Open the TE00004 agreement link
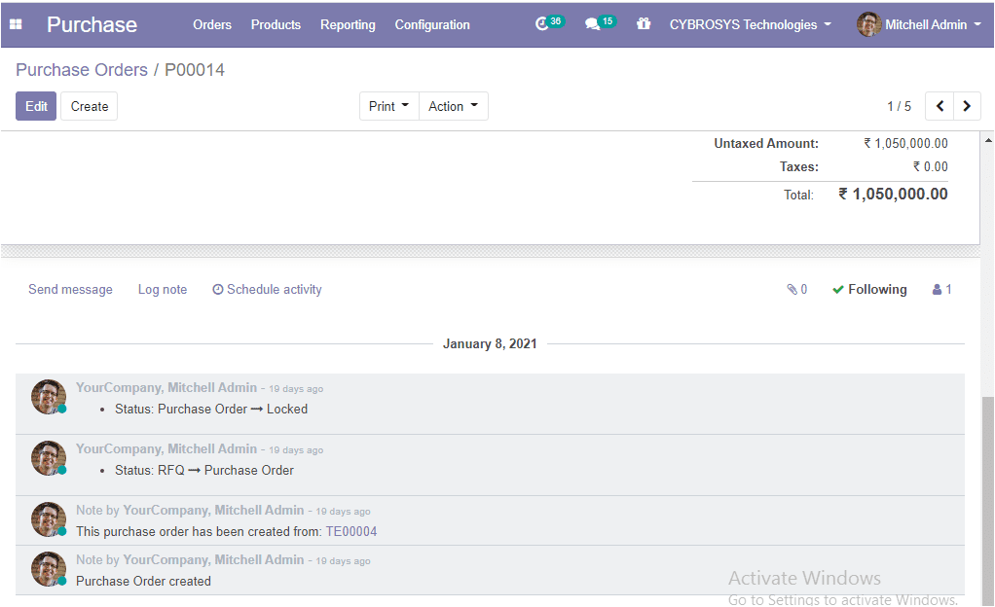995x607 pixels. click(x=350, y=532)
